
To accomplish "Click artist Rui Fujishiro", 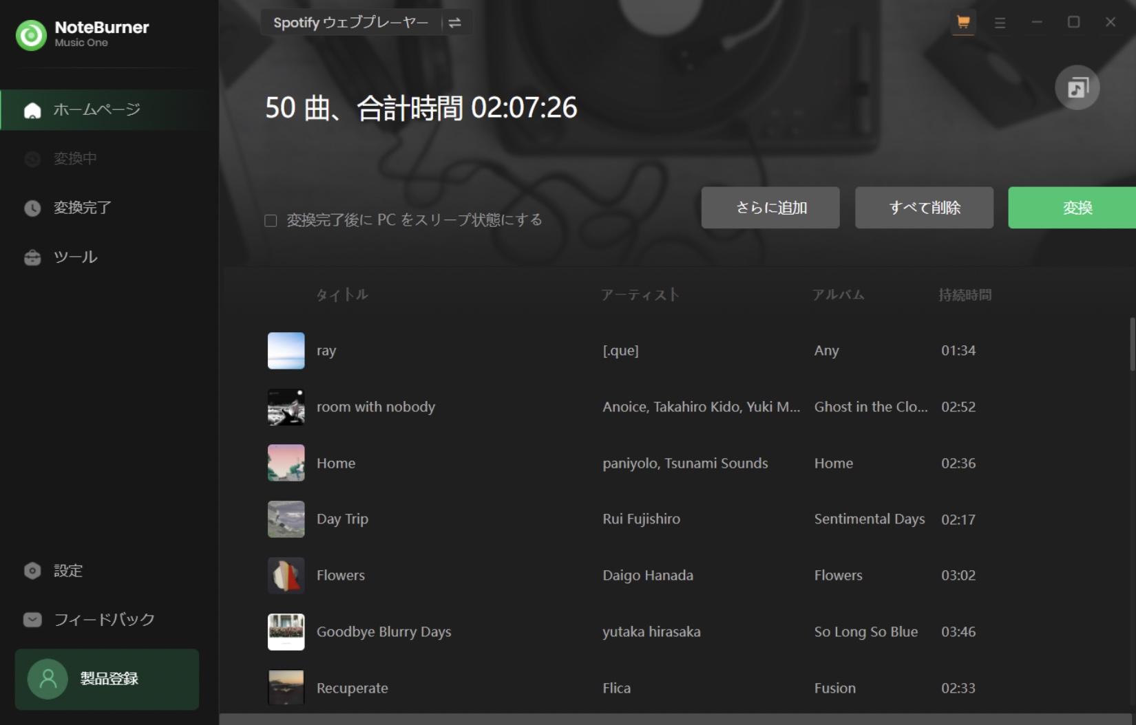I will [x=641, y=519].
